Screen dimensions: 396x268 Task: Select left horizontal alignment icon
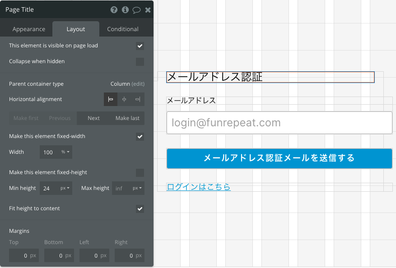click(111, 99)
